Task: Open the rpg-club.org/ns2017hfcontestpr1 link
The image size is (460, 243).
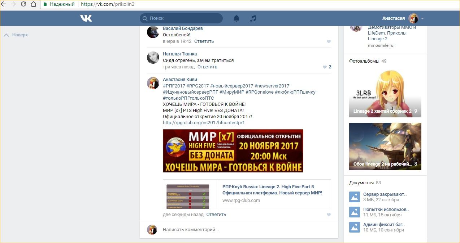Action: pos(204,123)
